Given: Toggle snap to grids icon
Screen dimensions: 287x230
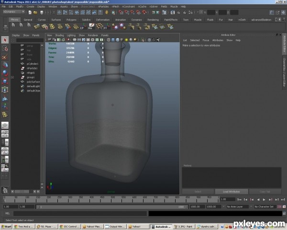Looking at the screenshot, I should 121,12.
